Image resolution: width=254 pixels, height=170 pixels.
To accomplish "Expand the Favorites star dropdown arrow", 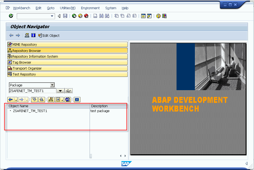I will (x=62, y=100).
